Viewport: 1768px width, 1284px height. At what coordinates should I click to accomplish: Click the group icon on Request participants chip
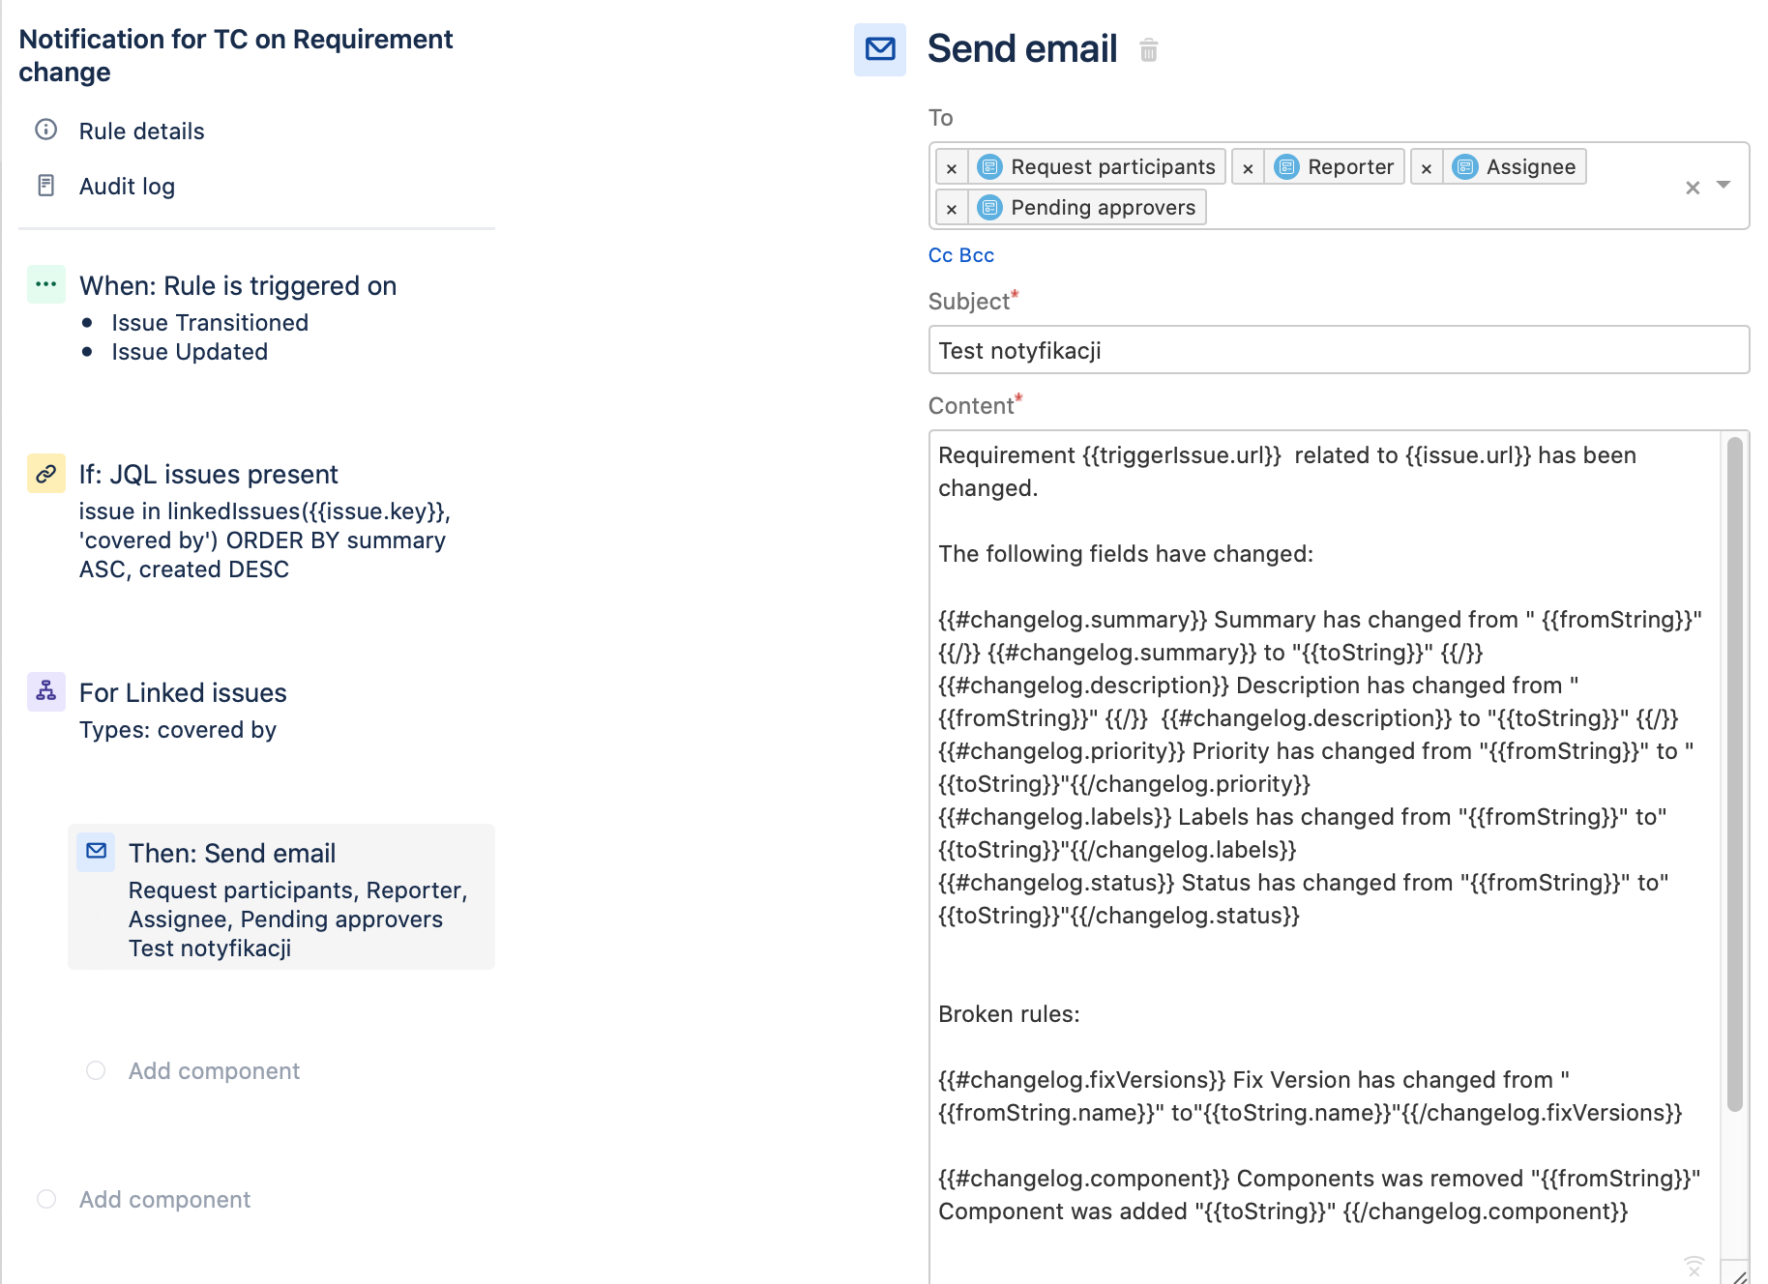(x=988, y=166)
